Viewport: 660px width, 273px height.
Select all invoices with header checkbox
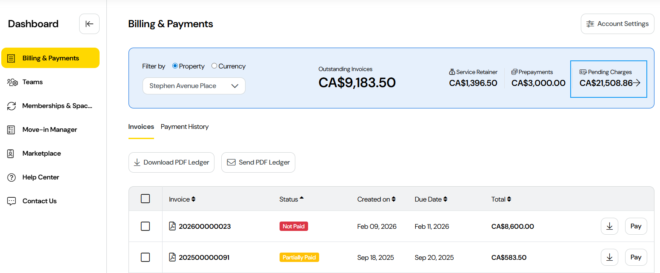pos(146,199)
